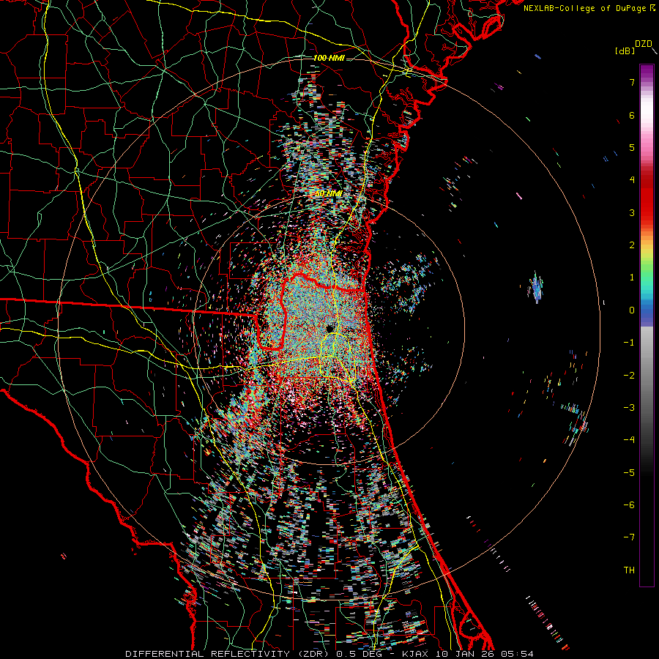Click the ZDR color scale bar
The image size is (659, 659).
(647, 325)
